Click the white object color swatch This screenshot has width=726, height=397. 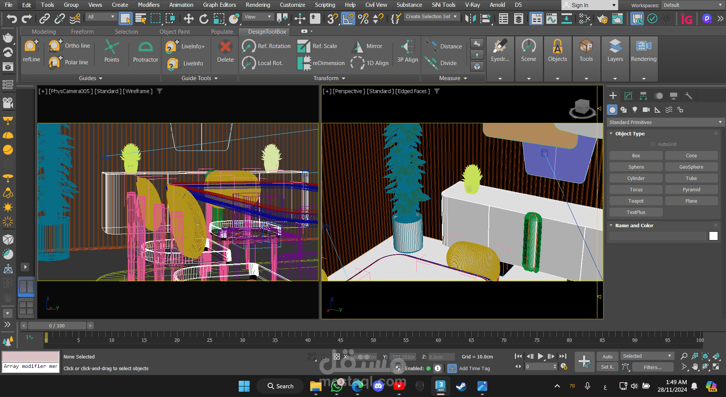tap(713, 236)
